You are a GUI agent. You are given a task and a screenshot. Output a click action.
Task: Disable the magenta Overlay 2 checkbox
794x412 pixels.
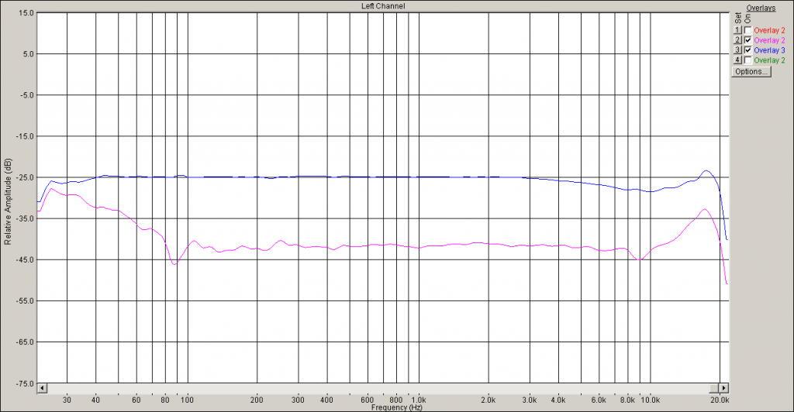pos(747,40)
